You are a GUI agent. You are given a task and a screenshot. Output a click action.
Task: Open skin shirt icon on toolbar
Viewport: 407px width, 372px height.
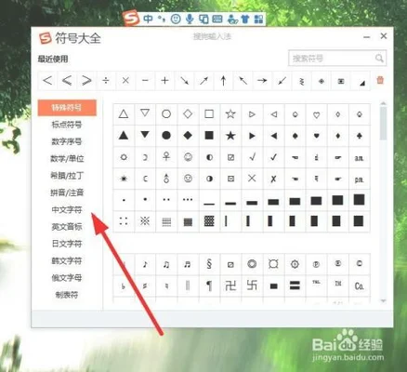245,20
